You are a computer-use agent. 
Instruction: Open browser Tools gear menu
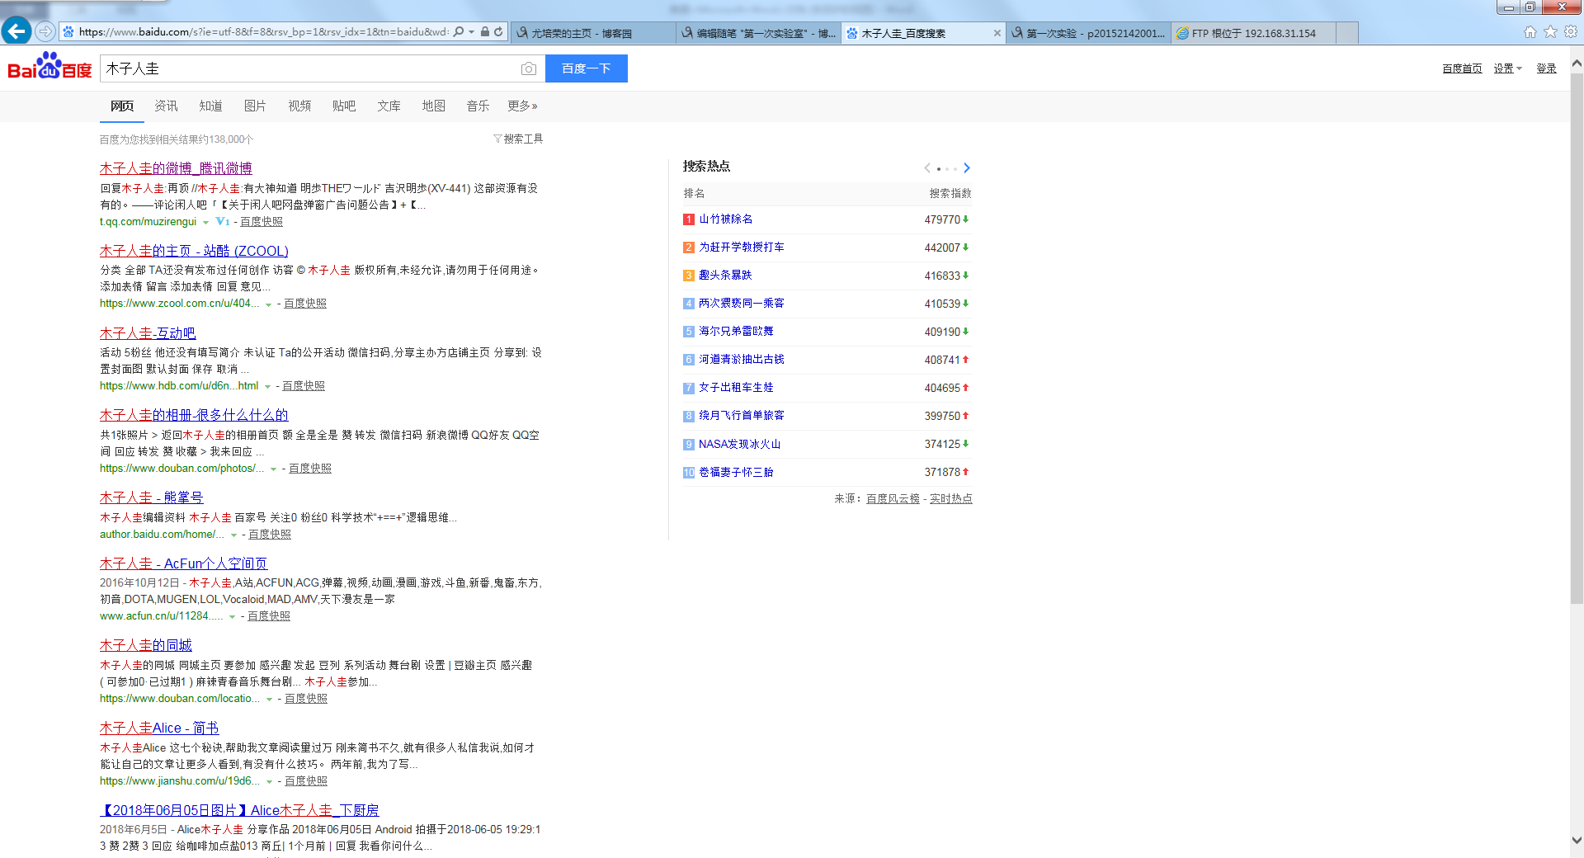tap(1571, 31)
